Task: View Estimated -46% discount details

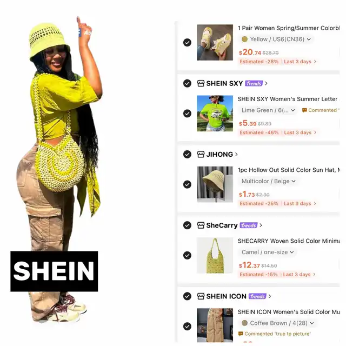Action: [259, 132]
